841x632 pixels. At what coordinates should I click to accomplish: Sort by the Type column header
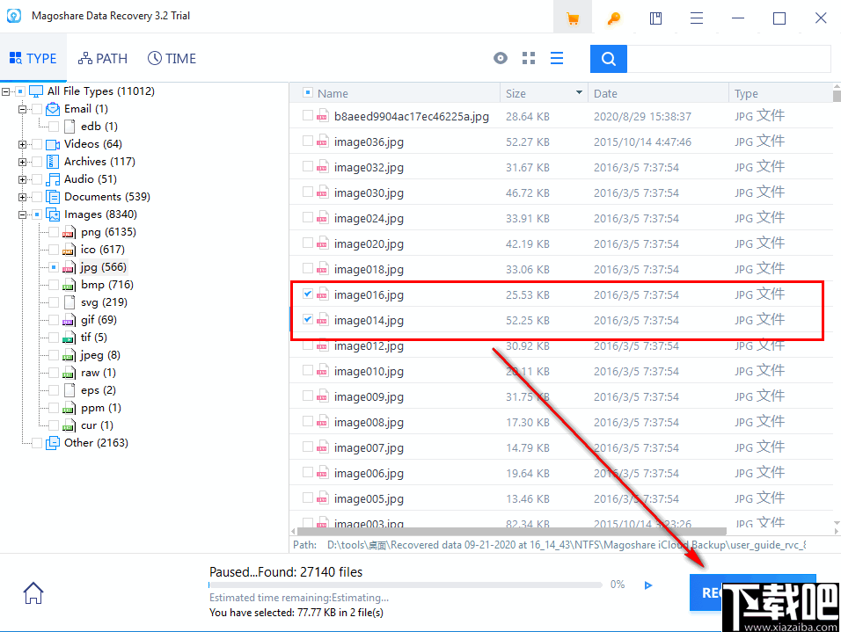[746, 93]
